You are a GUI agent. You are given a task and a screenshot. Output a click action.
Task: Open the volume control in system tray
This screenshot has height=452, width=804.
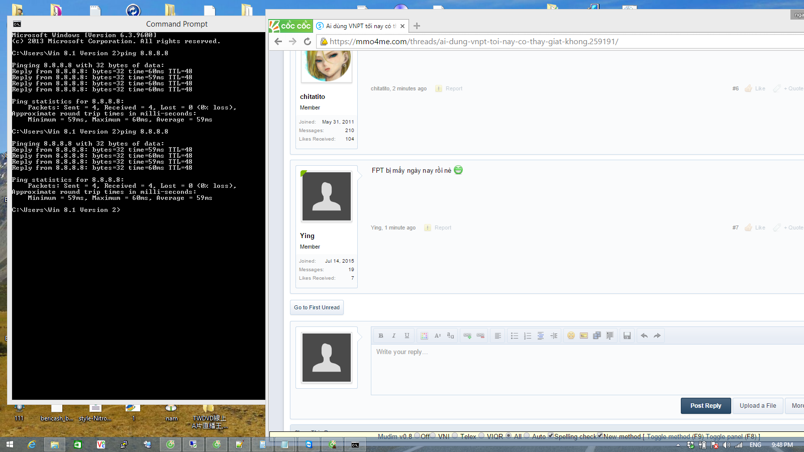(x=726, y=445)
